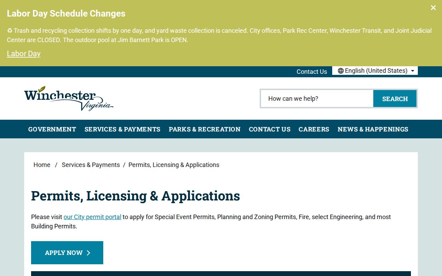Open the Services & Payments menu
The width and height of the screenshot is (442, 276).
click(x=123, y=129)
